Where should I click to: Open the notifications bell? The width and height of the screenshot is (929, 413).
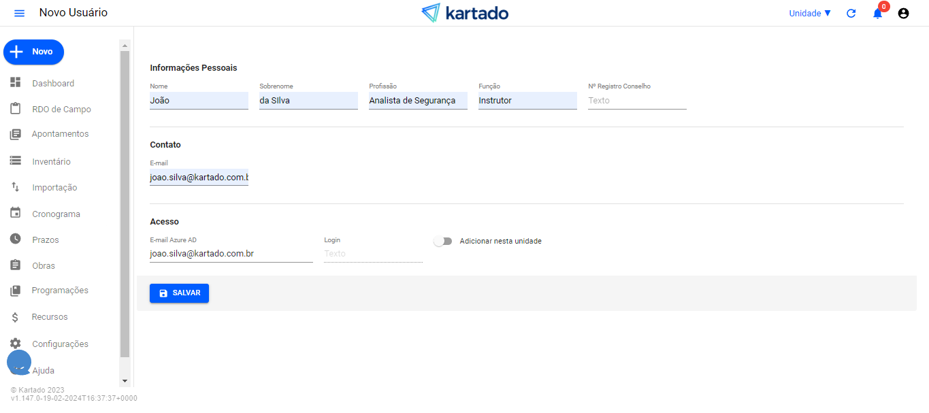pos(877,14)
